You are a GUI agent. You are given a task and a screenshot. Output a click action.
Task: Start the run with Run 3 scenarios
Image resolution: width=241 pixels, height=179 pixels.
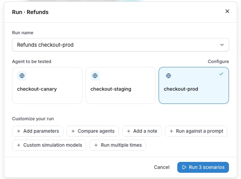pos(203,167)
